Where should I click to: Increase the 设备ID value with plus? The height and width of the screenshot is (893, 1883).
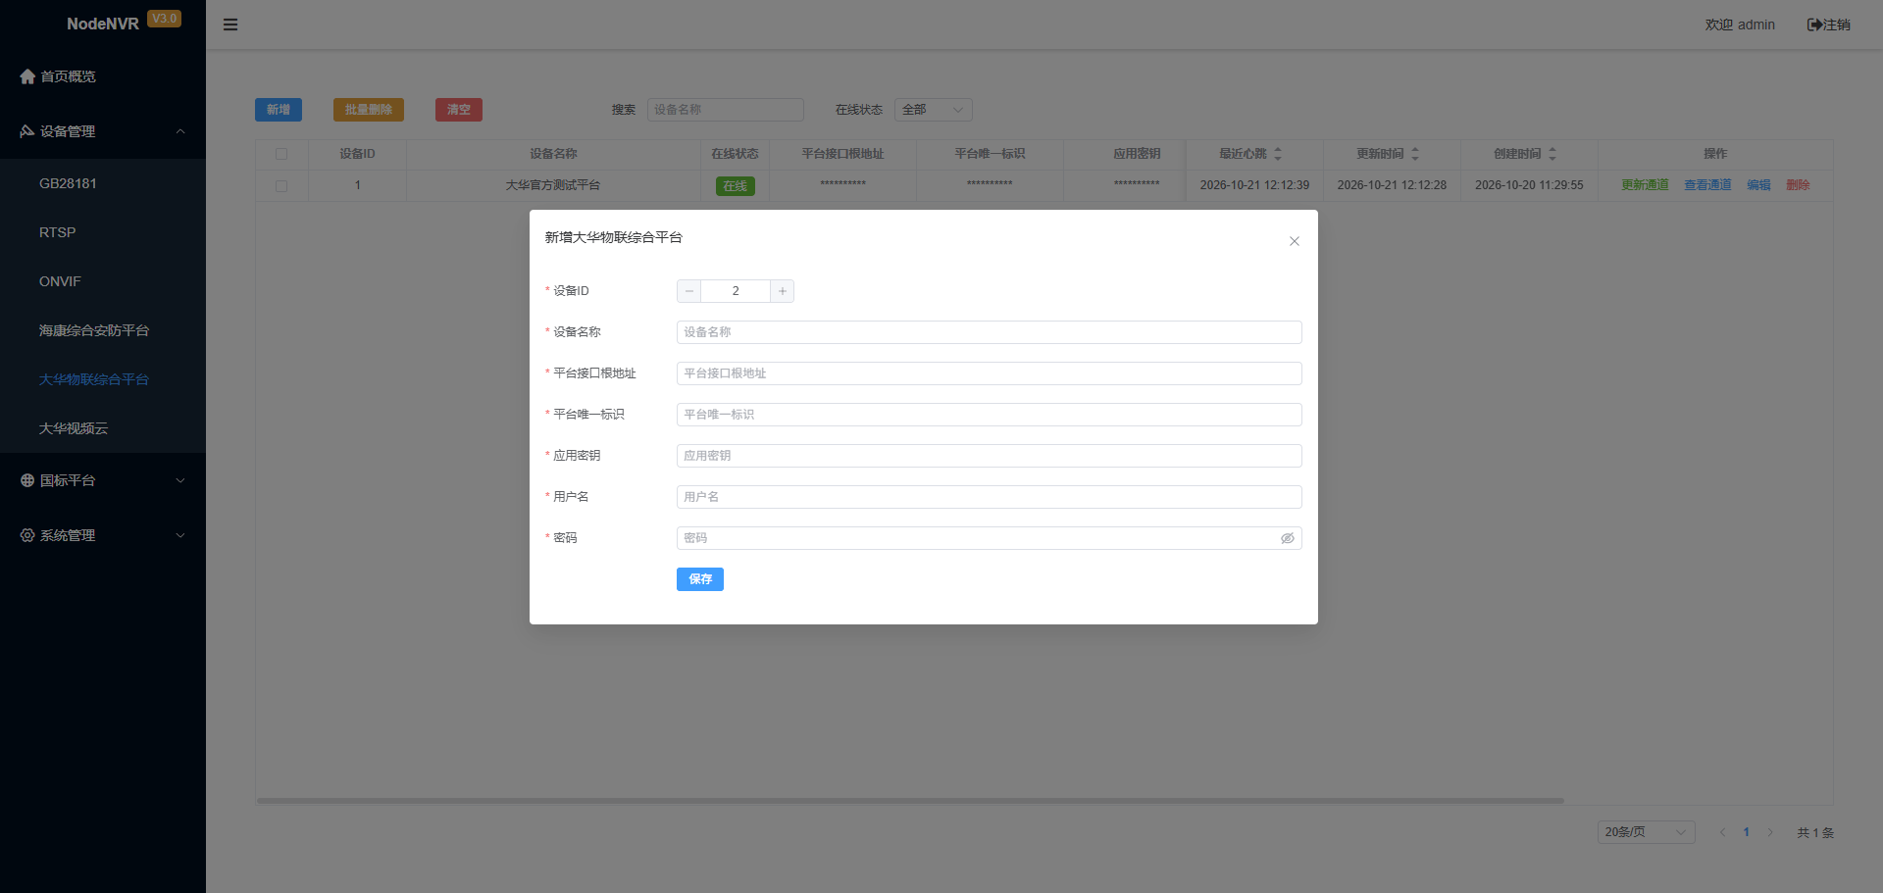[x=782, y=291]
